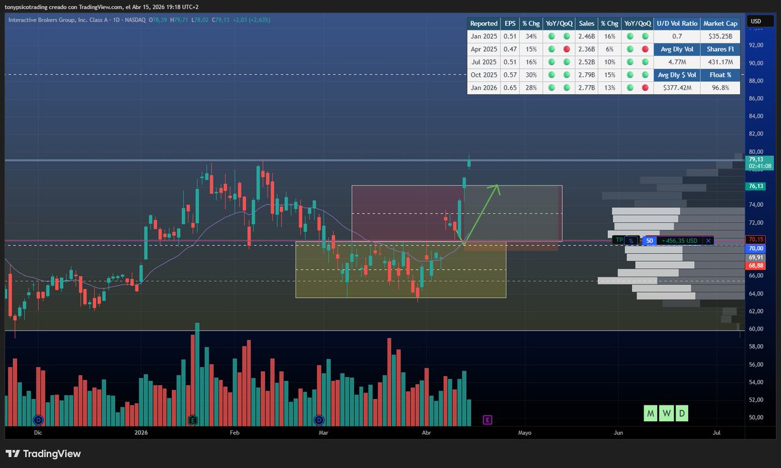Click the Market Cap header
This screenshot has width=781, height=468.
[x=720, y=23]
